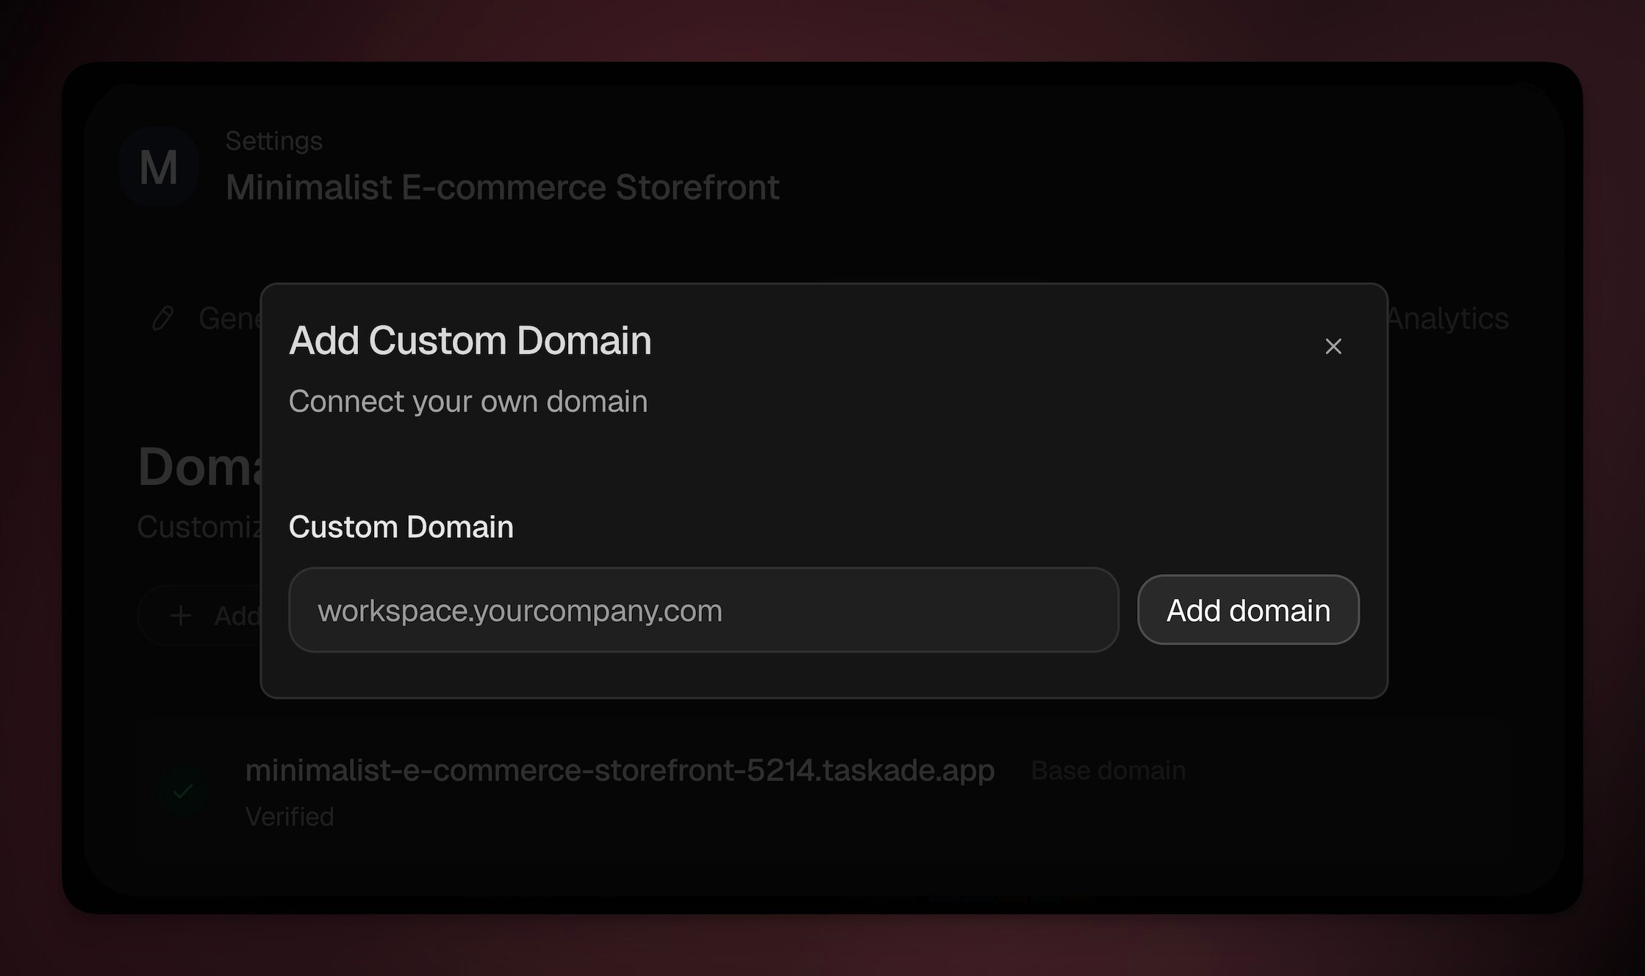Open the minimalist-e-commerce-storefront-5214.taskade.app domain link

click(619, 770)
